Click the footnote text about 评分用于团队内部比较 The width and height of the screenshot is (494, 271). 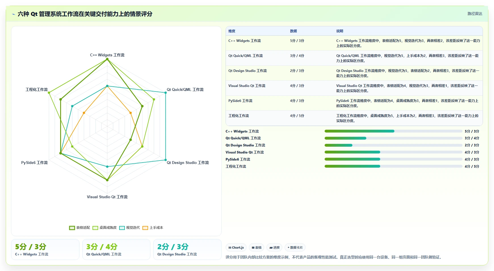click(334, 257)
